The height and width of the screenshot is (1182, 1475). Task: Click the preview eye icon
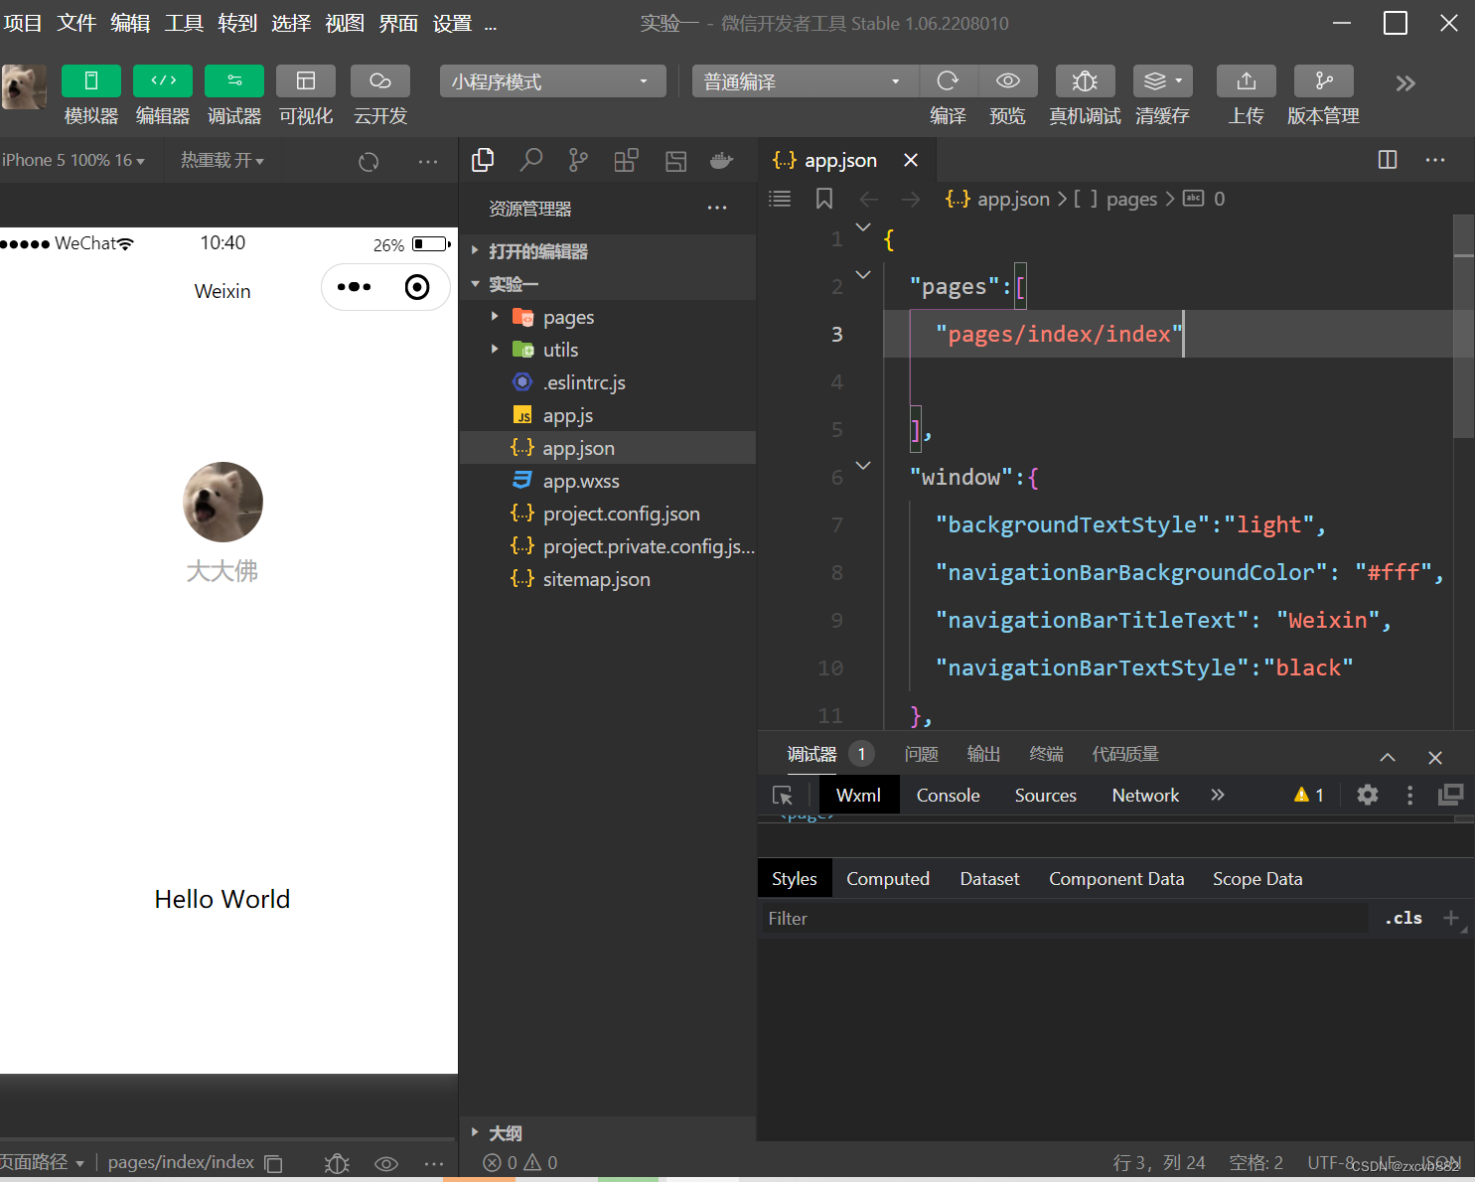tap(1008, 80)
